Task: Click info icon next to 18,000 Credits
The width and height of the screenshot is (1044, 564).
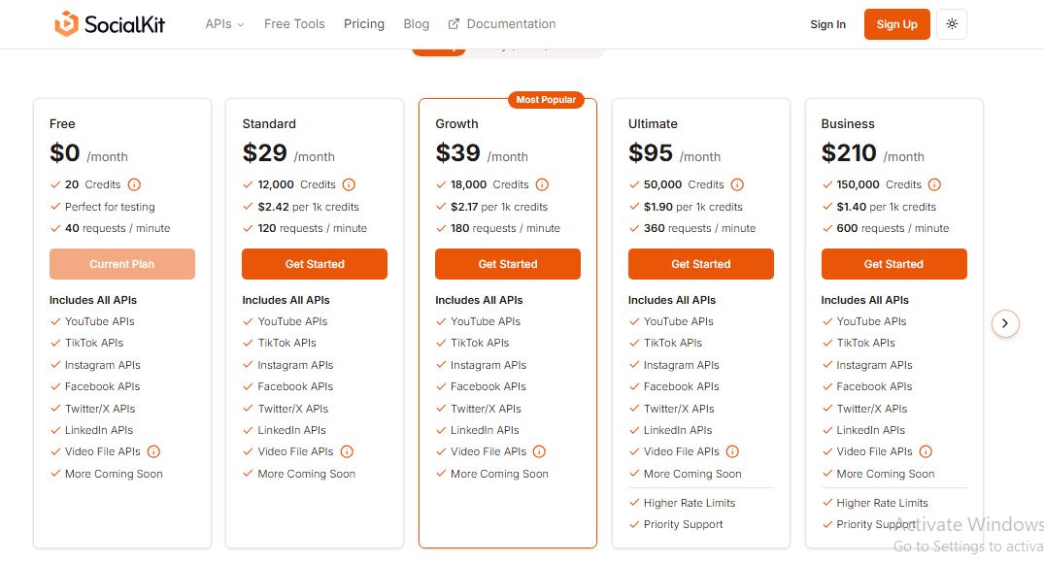Action: click(542, 184)
